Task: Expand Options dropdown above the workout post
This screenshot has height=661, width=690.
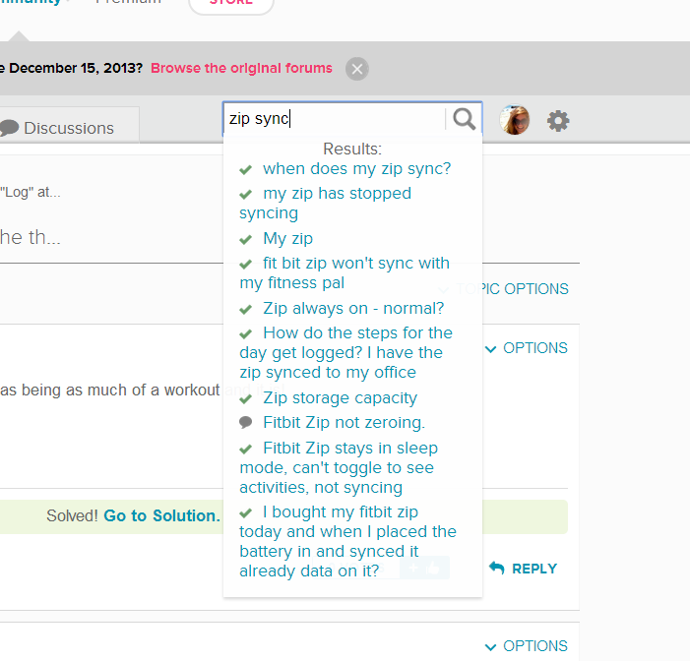Action: pyautogui.click(x=527, y=348)
